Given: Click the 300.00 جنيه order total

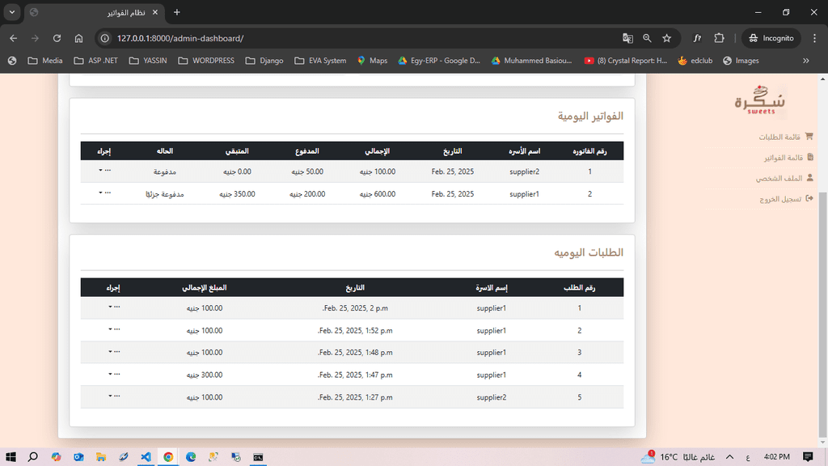Looking at the screenshot, I should [x=205, y=375].
